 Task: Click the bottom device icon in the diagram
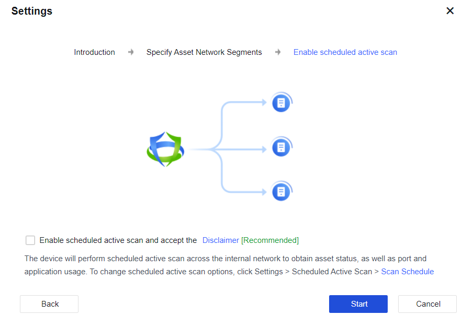pyautogui.click(x=281, y=192)
